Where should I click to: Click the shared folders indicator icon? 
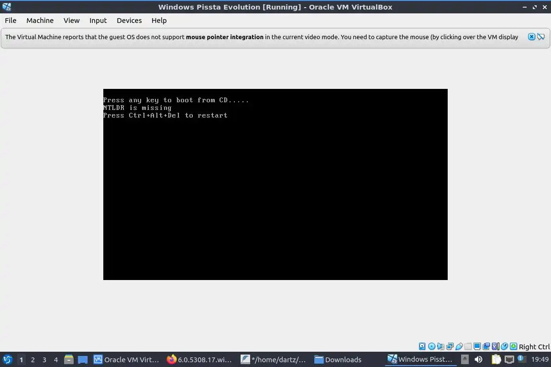click(468, 346)
